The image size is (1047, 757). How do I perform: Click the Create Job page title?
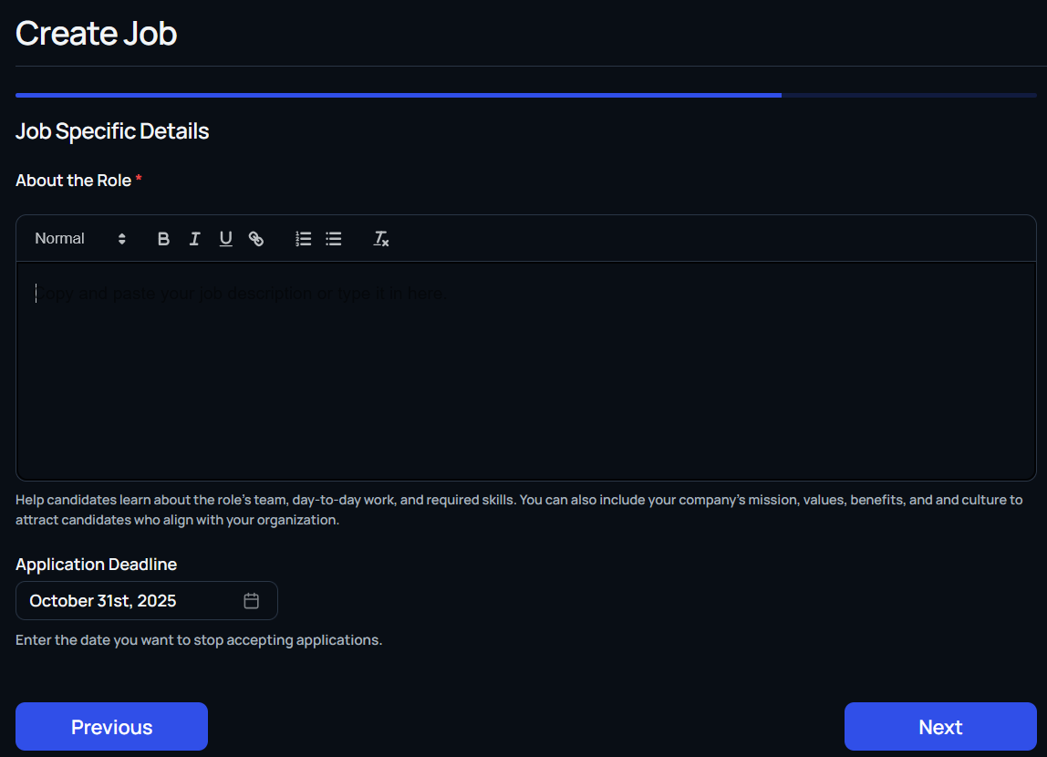point(96,34)
